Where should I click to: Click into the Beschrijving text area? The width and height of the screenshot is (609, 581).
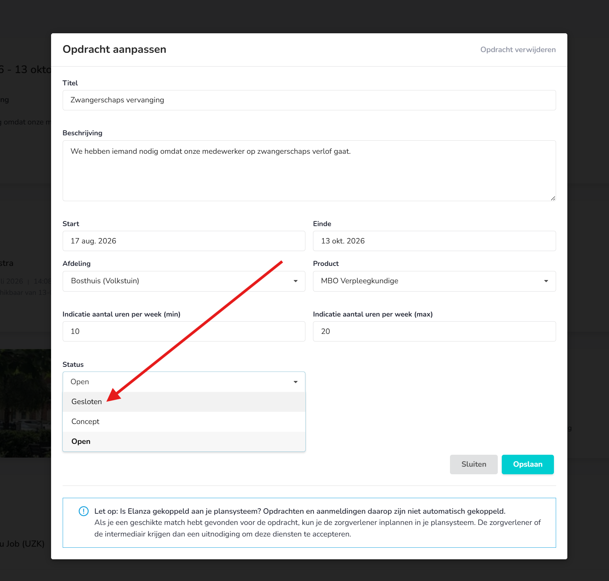pos(309,171)
